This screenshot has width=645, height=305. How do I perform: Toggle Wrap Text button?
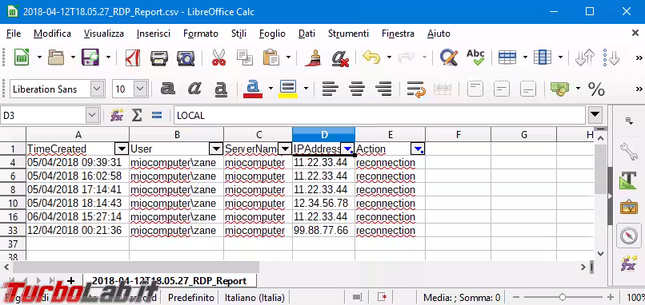(x=416, y=89)
